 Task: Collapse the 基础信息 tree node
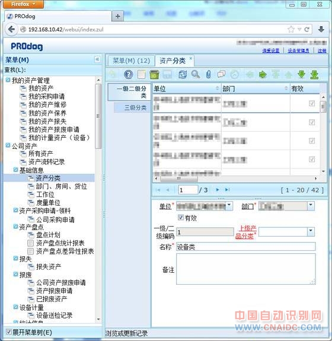[15, 170]
